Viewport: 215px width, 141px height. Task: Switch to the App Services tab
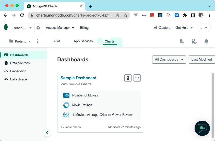coord(83,41)
